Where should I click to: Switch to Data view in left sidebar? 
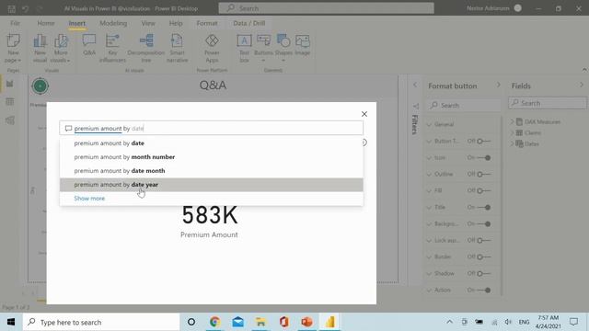[10, 102]
